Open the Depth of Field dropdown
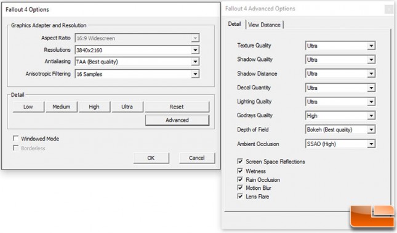This screenshot has width=397, height=233. coord(340,129)
